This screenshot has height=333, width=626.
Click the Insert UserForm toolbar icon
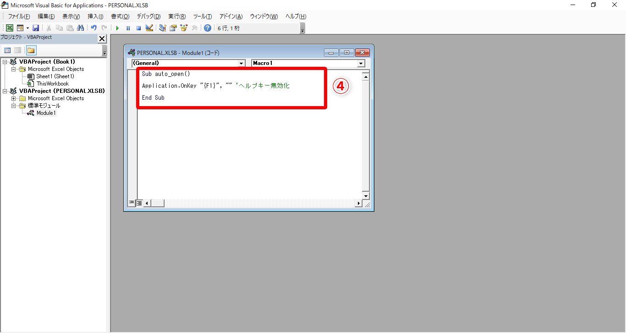[20, 28]
